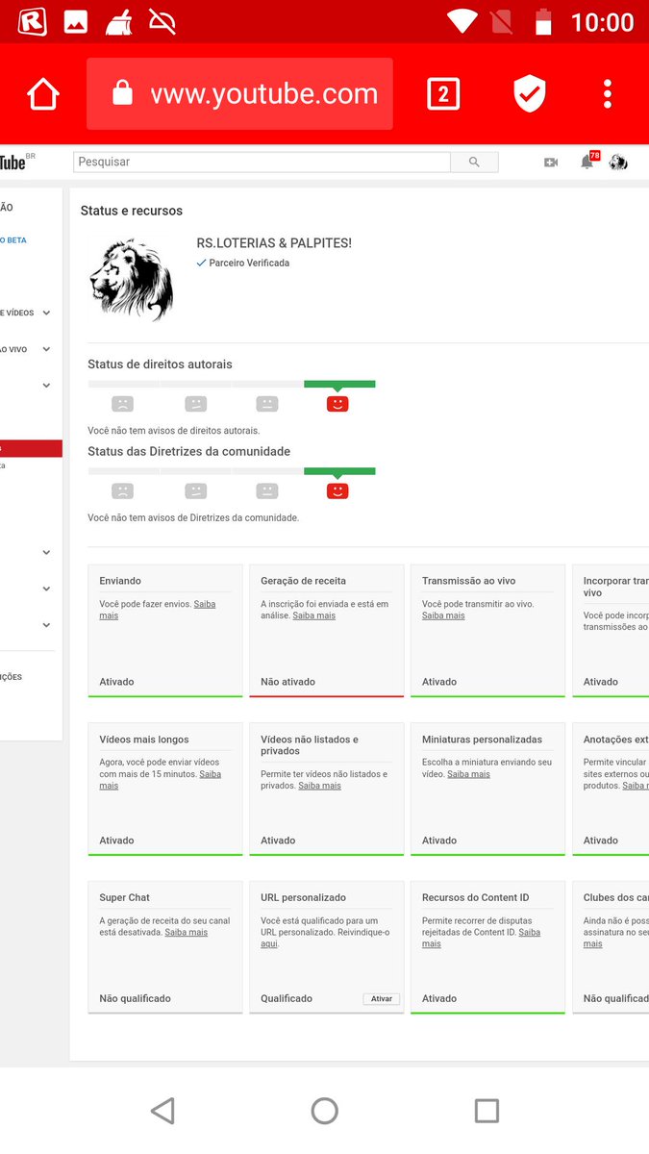
Task: Open the browser three-dot menu
Action: click(608, 94)
